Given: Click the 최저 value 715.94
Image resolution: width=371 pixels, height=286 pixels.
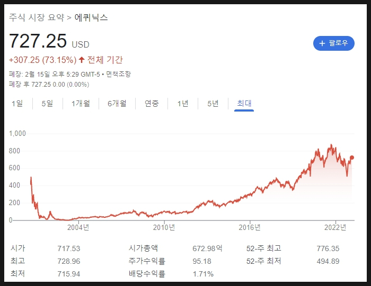Looking at the screenshot, I should [69, 274].
